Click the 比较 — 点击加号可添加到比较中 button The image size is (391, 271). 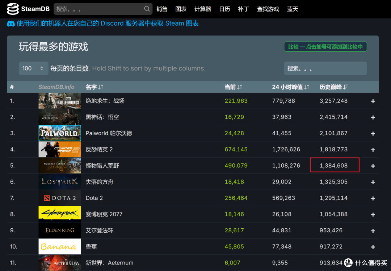click(325, 47)
